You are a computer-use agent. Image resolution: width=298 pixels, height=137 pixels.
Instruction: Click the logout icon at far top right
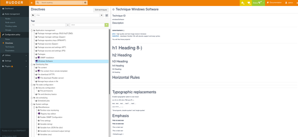(x=297, y=3)
